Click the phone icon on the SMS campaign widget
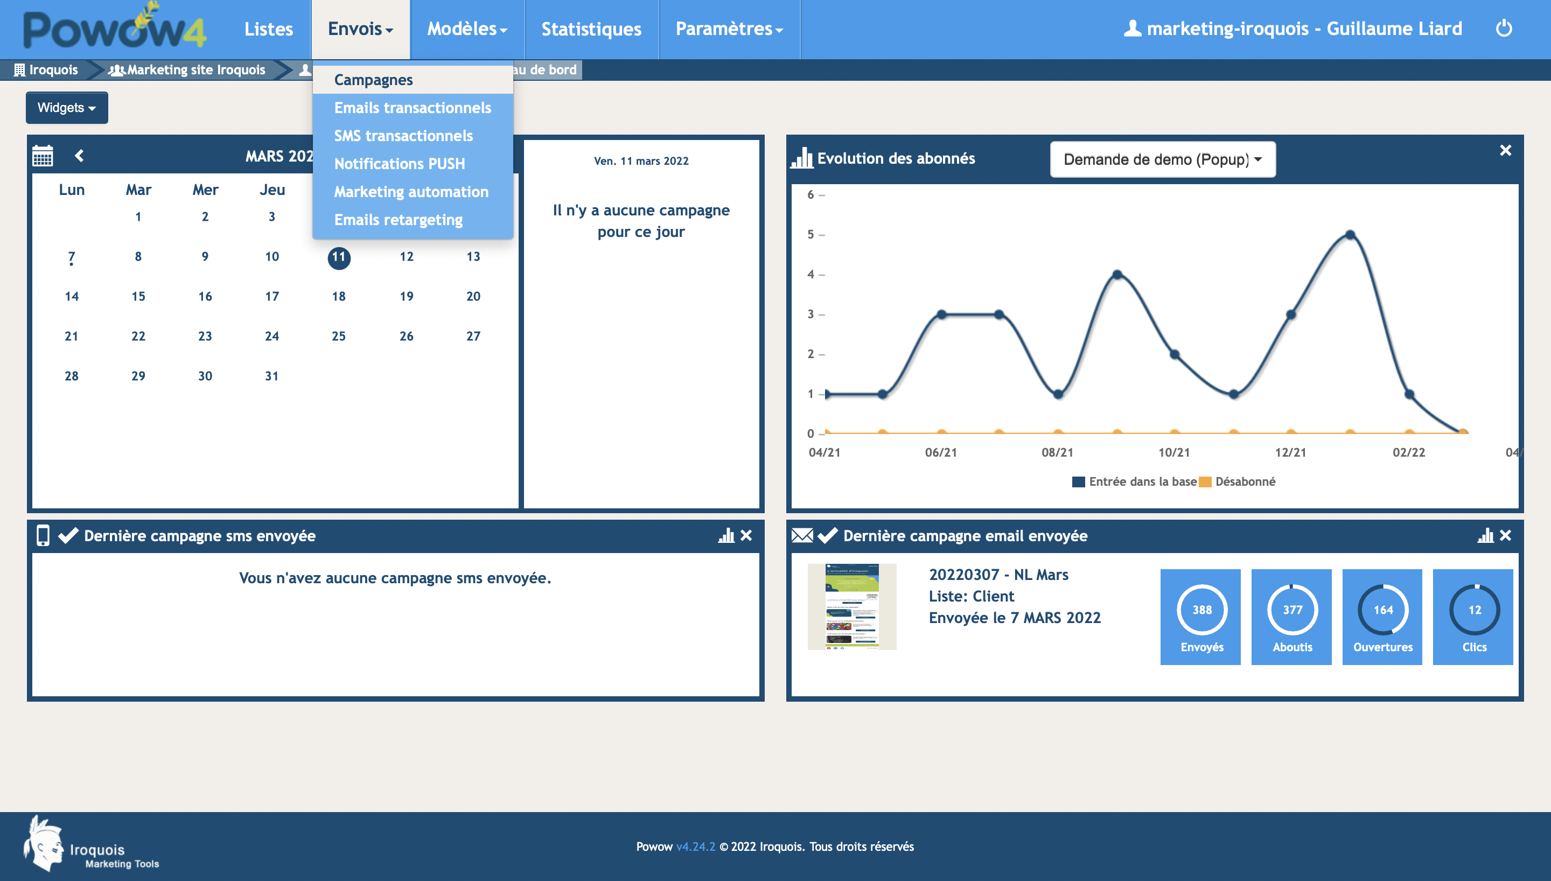 pos(44,535)
